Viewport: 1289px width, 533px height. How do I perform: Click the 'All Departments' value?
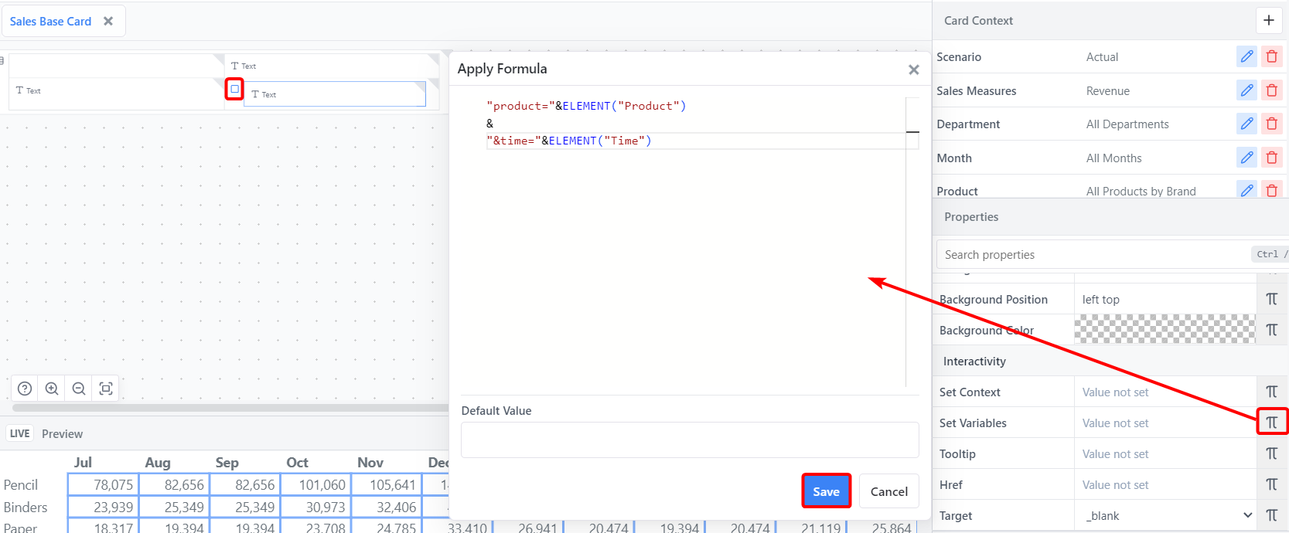tap(1127, 124)
